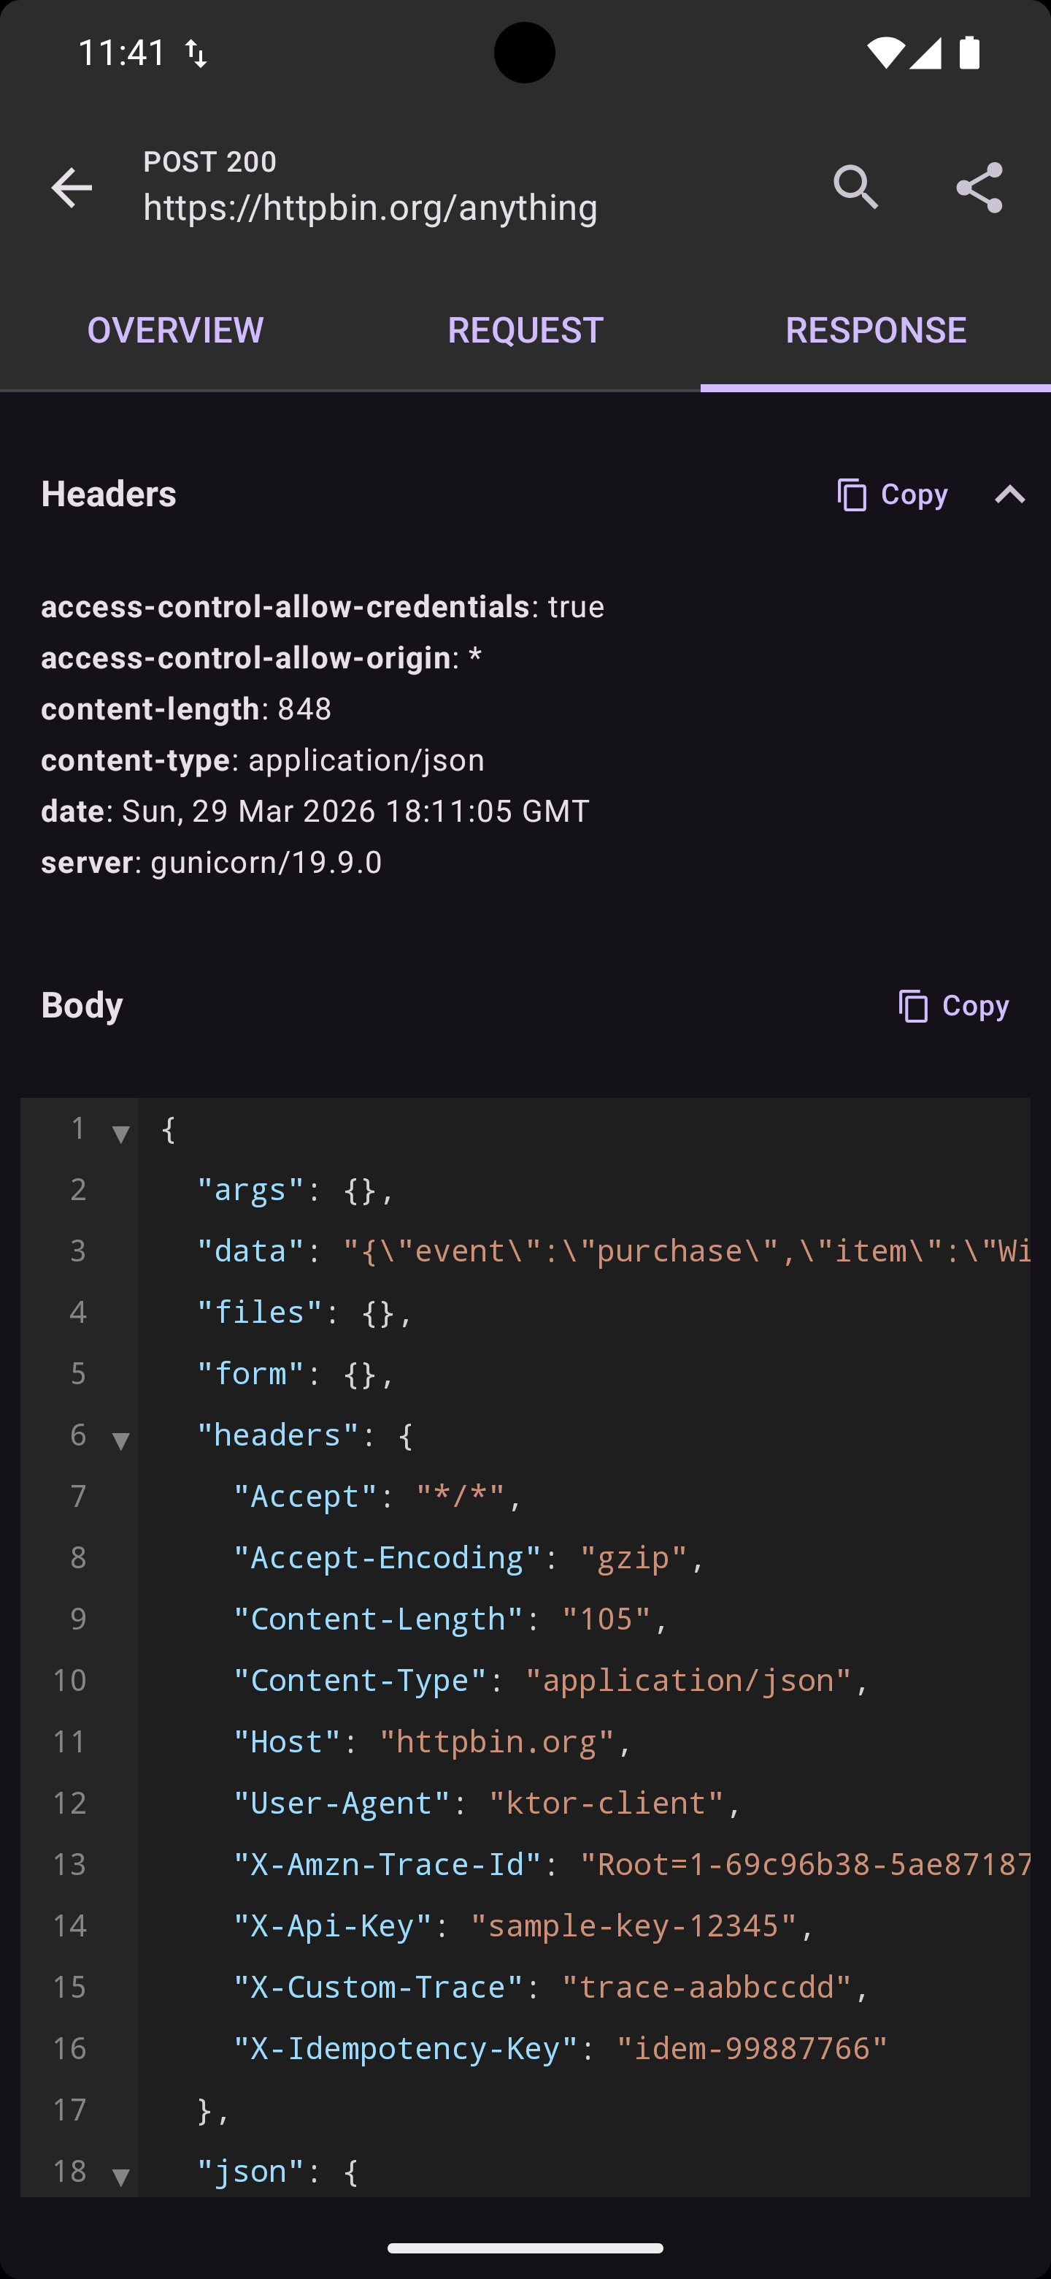Viewport: 1051px width, 2279px height.
Task: Copy headers via the copy icon
Action: (x=851, y=495)
